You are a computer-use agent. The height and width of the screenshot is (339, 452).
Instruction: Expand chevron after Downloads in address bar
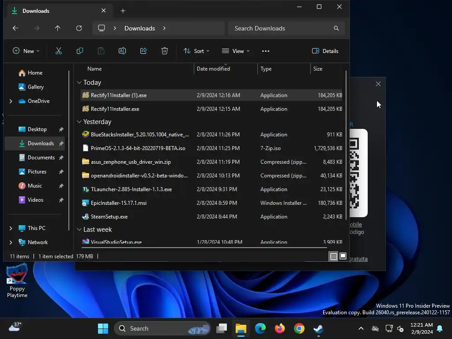coord(164,28)
